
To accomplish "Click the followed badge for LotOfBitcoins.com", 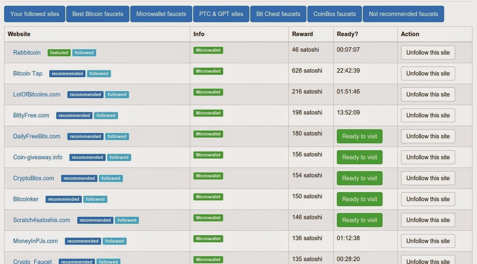I will [x=117, y=94].
